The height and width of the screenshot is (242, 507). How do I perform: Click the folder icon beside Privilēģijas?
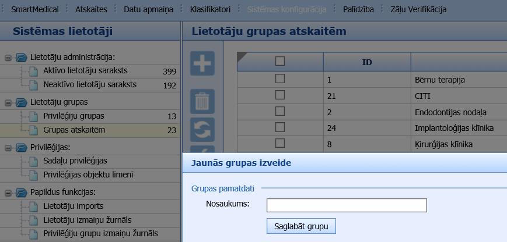22,147
